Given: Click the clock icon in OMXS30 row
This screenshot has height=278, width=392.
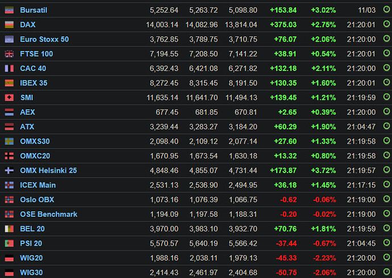Looking at the screenshot, I should tap(386, 141).
